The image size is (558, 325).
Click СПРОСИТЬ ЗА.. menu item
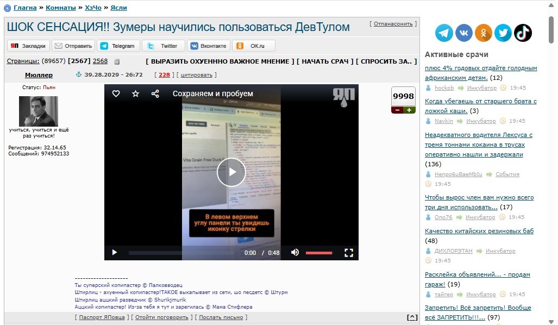(386, 61)
